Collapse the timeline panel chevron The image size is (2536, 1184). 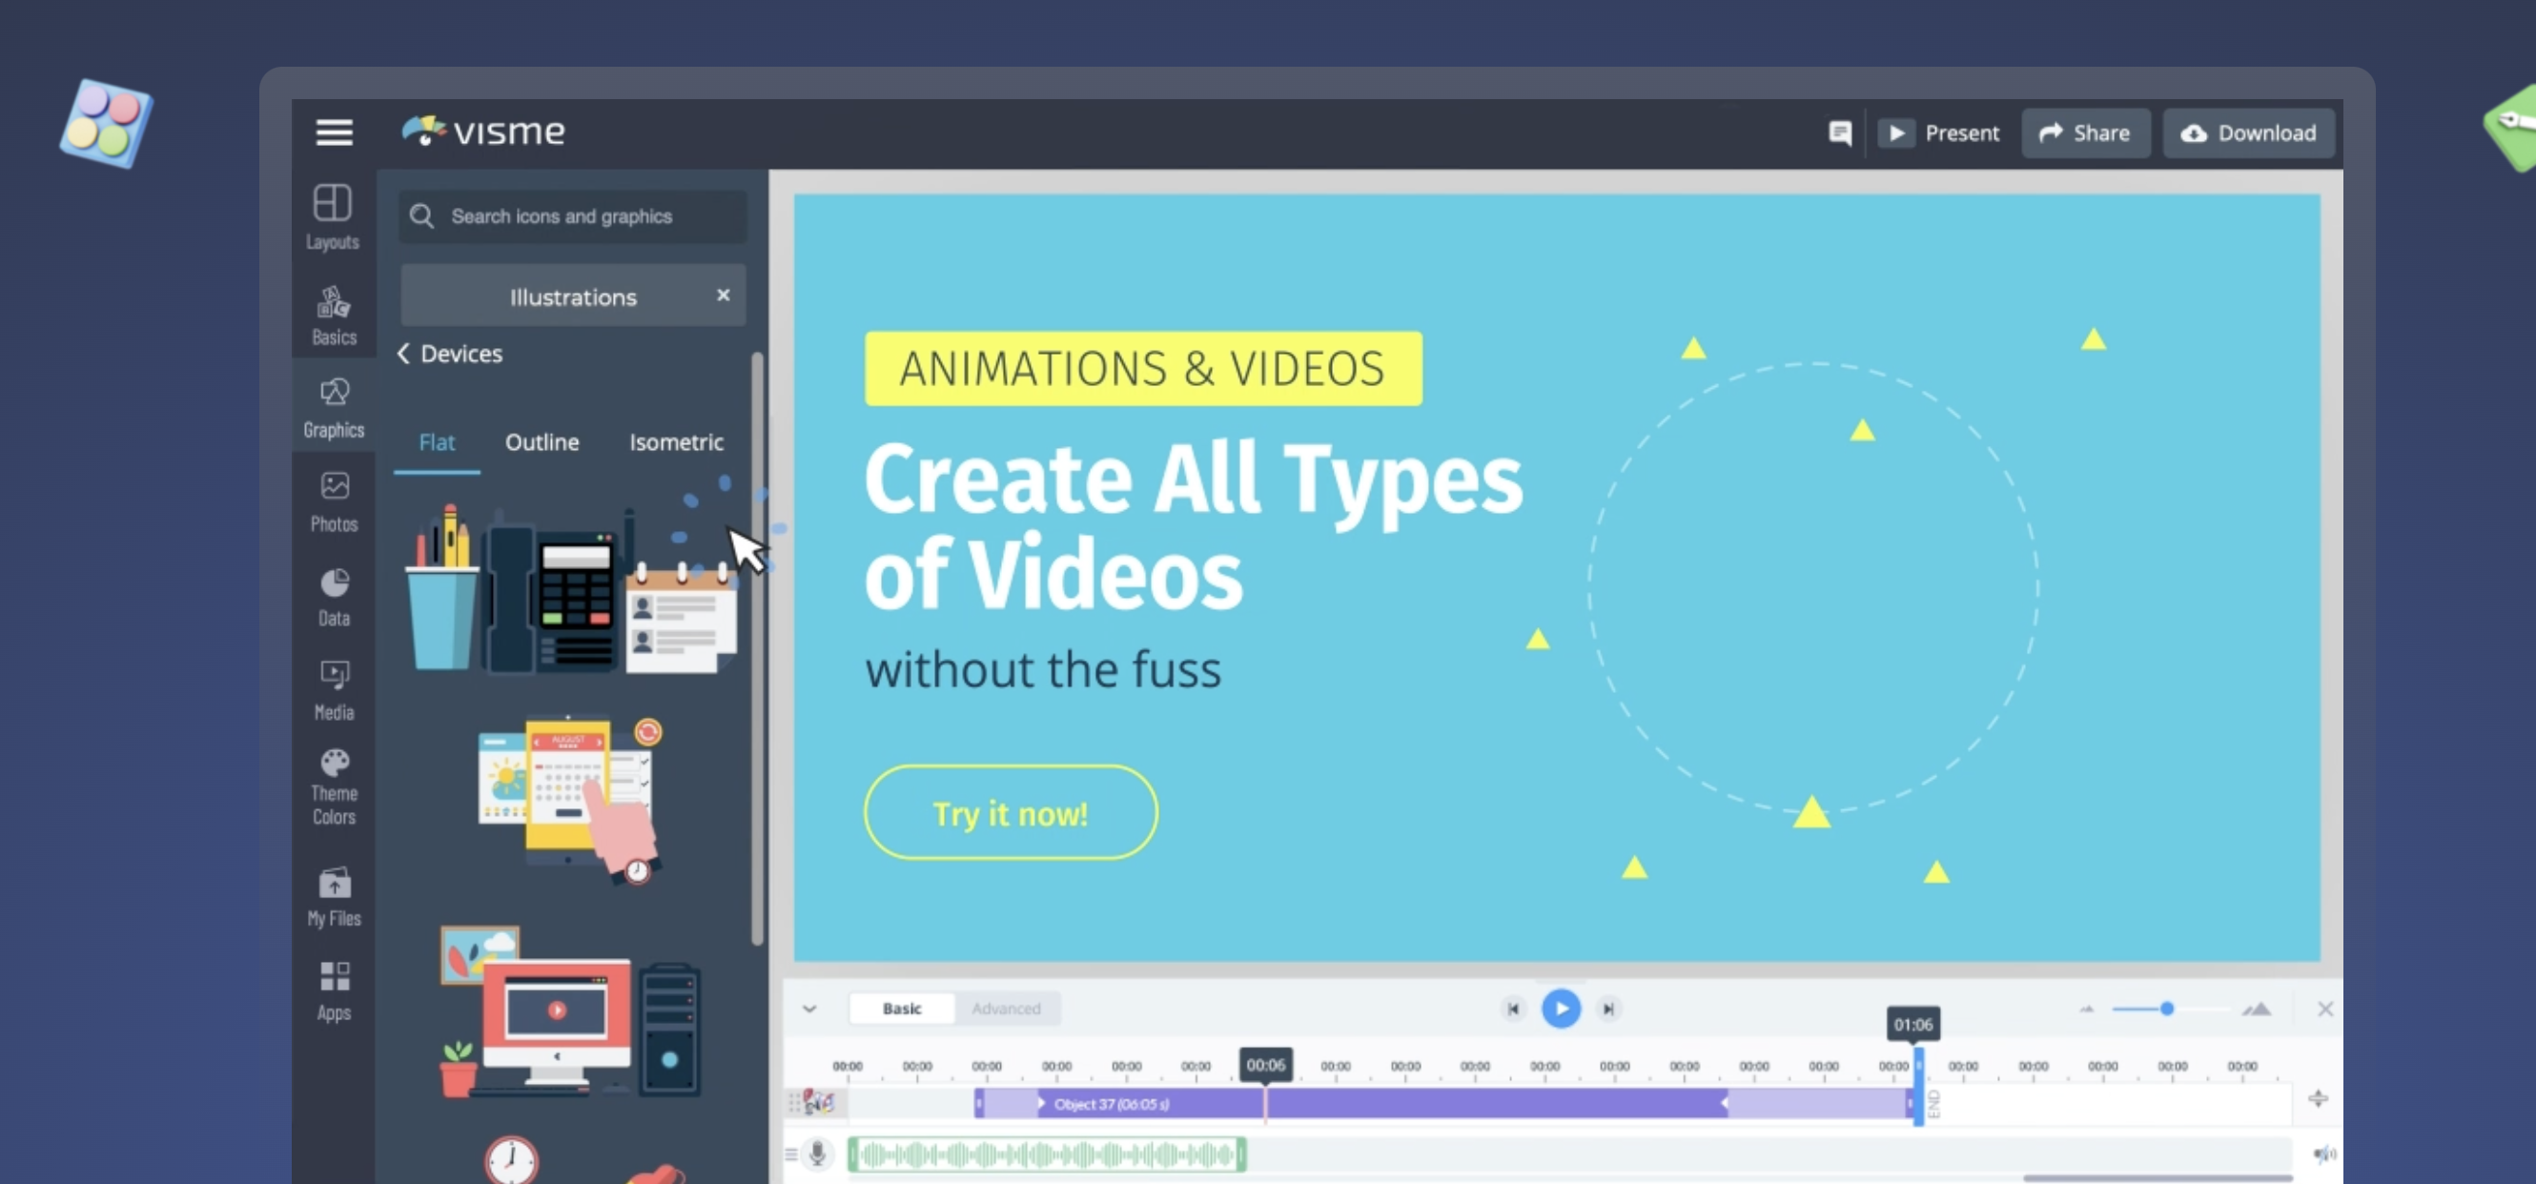pyautogui.click(x=809, y=1009)
